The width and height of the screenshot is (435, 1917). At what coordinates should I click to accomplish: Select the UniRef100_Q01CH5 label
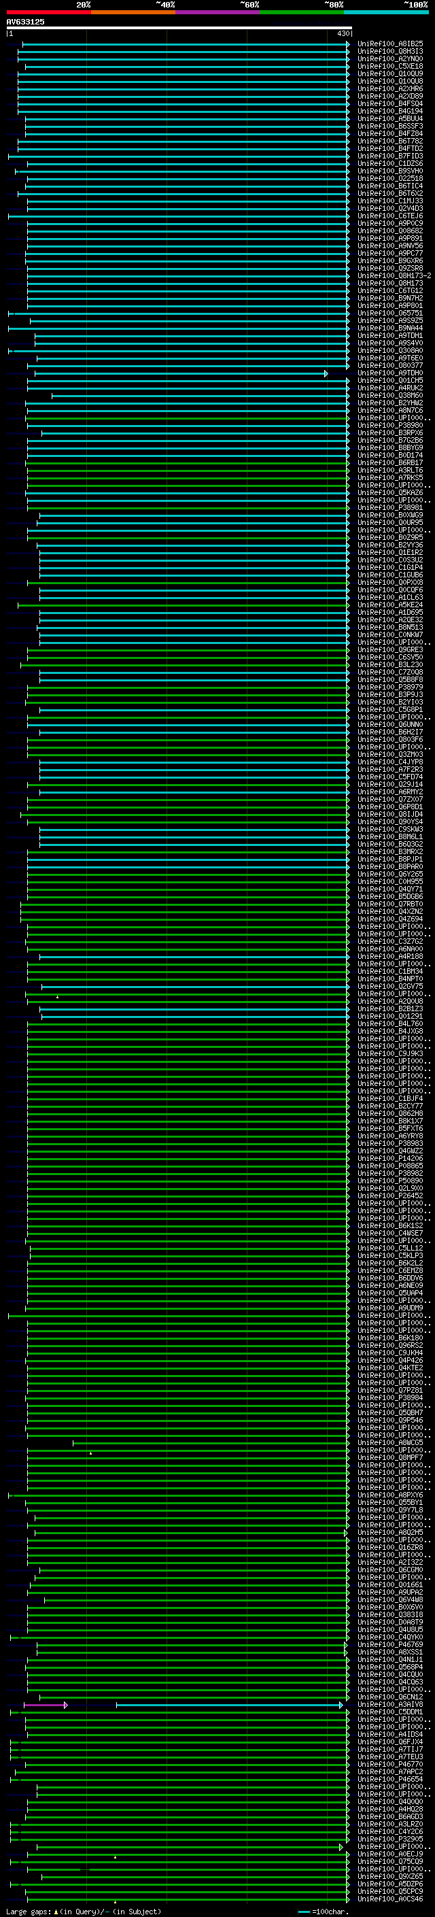(390, 380)
